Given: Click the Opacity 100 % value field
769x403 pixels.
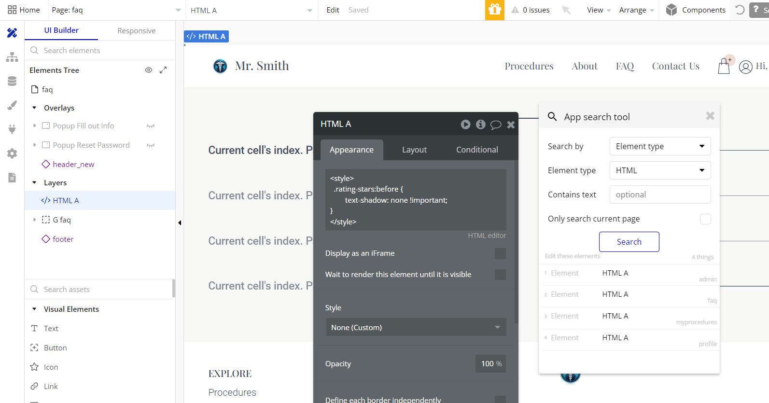Looking at the screenshot, I should (x=491, y=364).
